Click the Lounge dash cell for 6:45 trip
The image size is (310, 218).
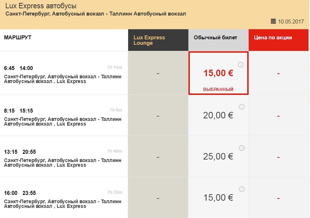tap(158, 73)
